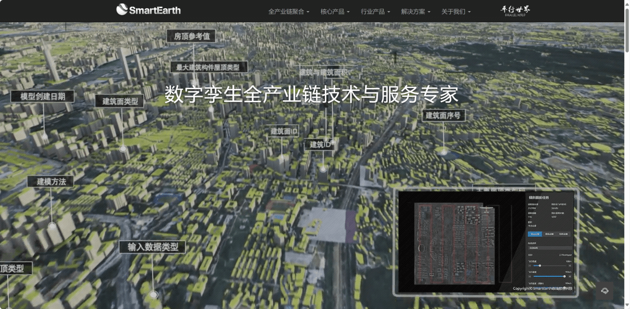630x309 pixels.
Task: Click the 建筑面类型 callout label
Action: [x=119, y=101]
